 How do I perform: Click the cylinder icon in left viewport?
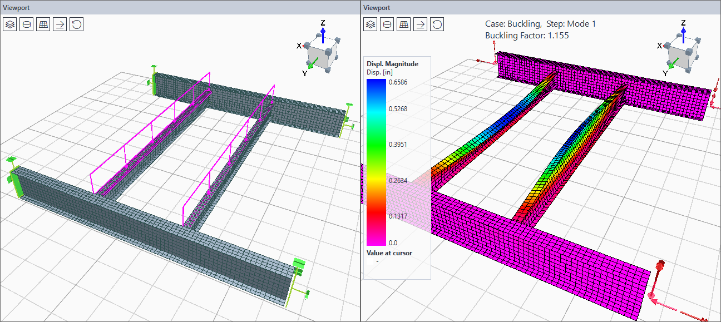coord(26,24)
